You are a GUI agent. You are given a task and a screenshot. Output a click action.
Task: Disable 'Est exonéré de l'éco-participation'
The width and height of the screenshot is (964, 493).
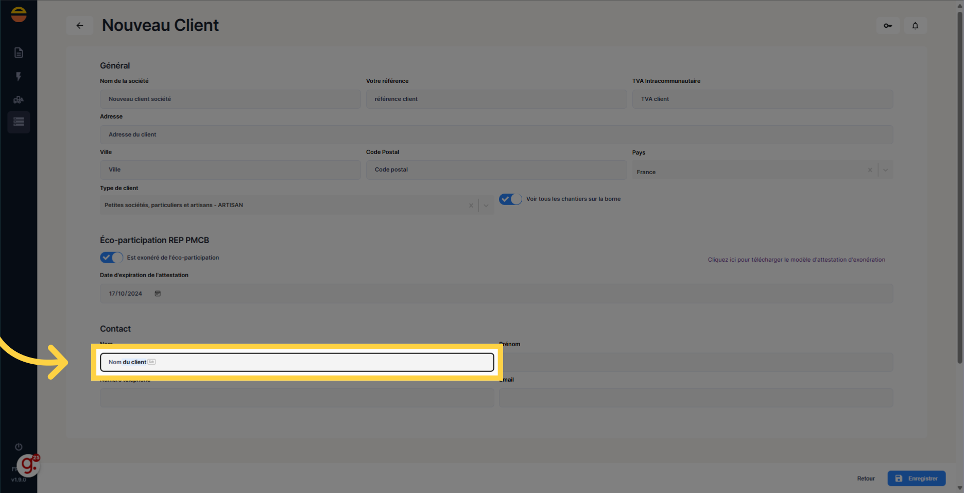(x=111, y=258)
